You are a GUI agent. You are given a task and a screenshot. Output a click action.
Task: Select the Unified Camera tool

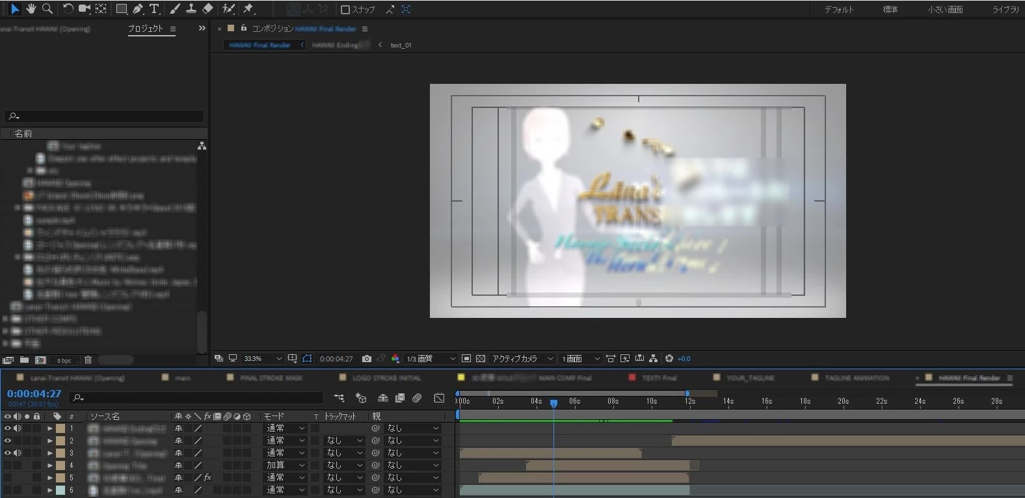coord(85,8)
